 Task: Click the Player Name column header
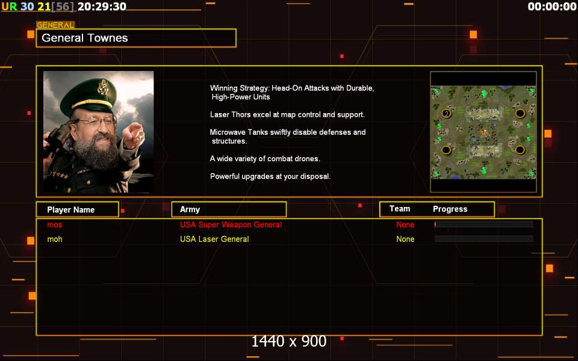pyautogui.click(x=78, y=209)
